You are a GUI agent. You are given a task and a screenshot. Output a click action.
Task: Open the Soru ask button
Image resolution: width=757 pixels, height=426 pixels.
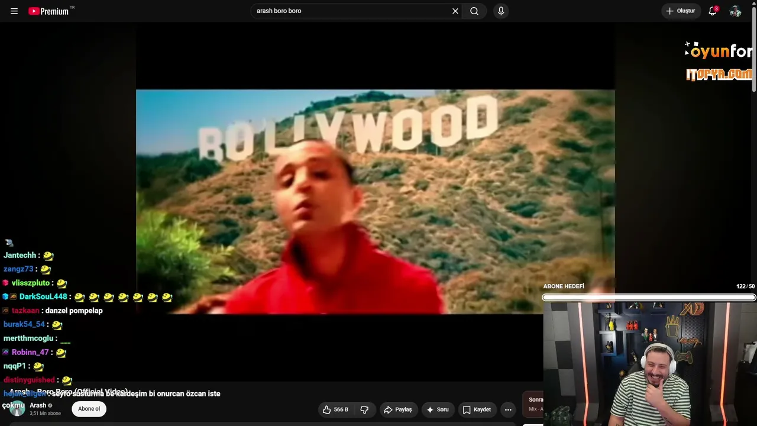click(438, 409)
